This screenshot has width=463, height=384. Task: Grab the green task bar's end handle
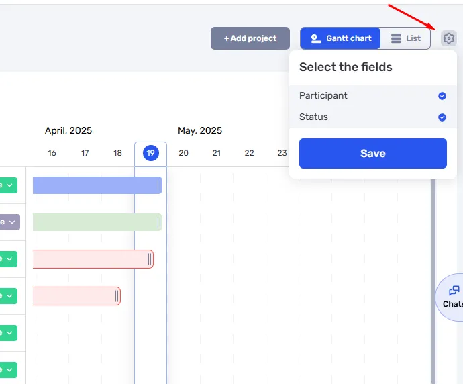click(x=159, y=222)
